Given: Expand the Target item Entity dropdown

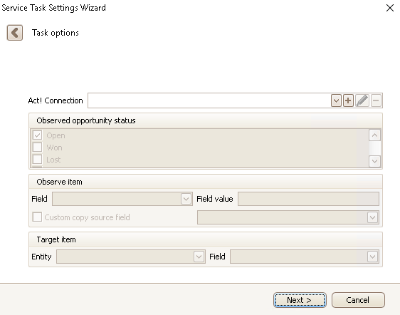Looking at the screenshot, I should (199, 257).
